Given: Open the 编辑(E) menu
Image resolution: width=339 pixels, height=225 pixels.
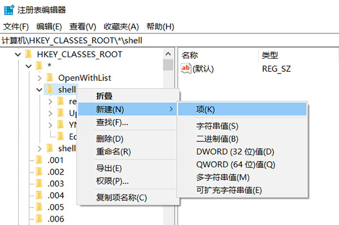Looking at the screenshot, I should [49, 27].
